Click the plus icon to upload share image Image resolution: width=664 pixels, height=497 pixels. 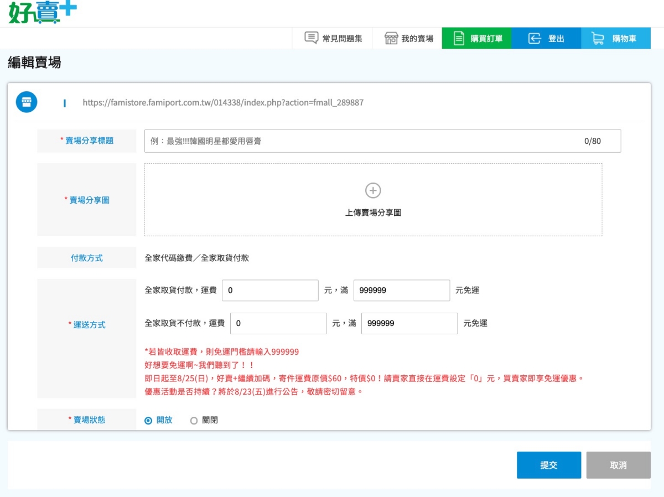coord(373,190)
